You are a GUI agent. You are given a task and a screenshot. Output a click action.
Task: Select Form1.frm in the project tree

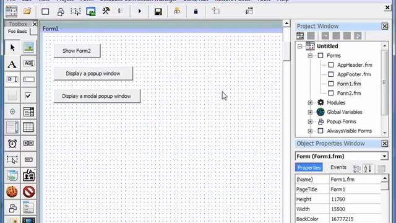pos(349,84)
